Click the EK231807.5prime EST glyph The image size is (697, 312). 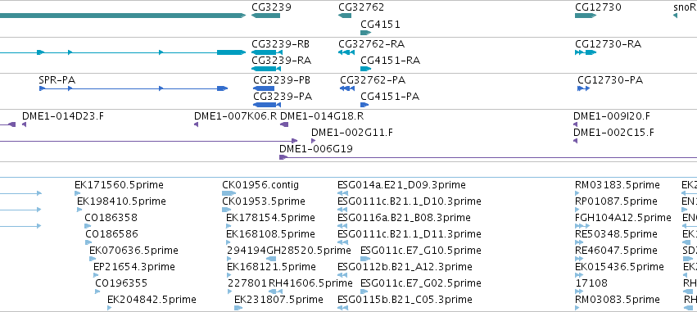click(238, 308)
